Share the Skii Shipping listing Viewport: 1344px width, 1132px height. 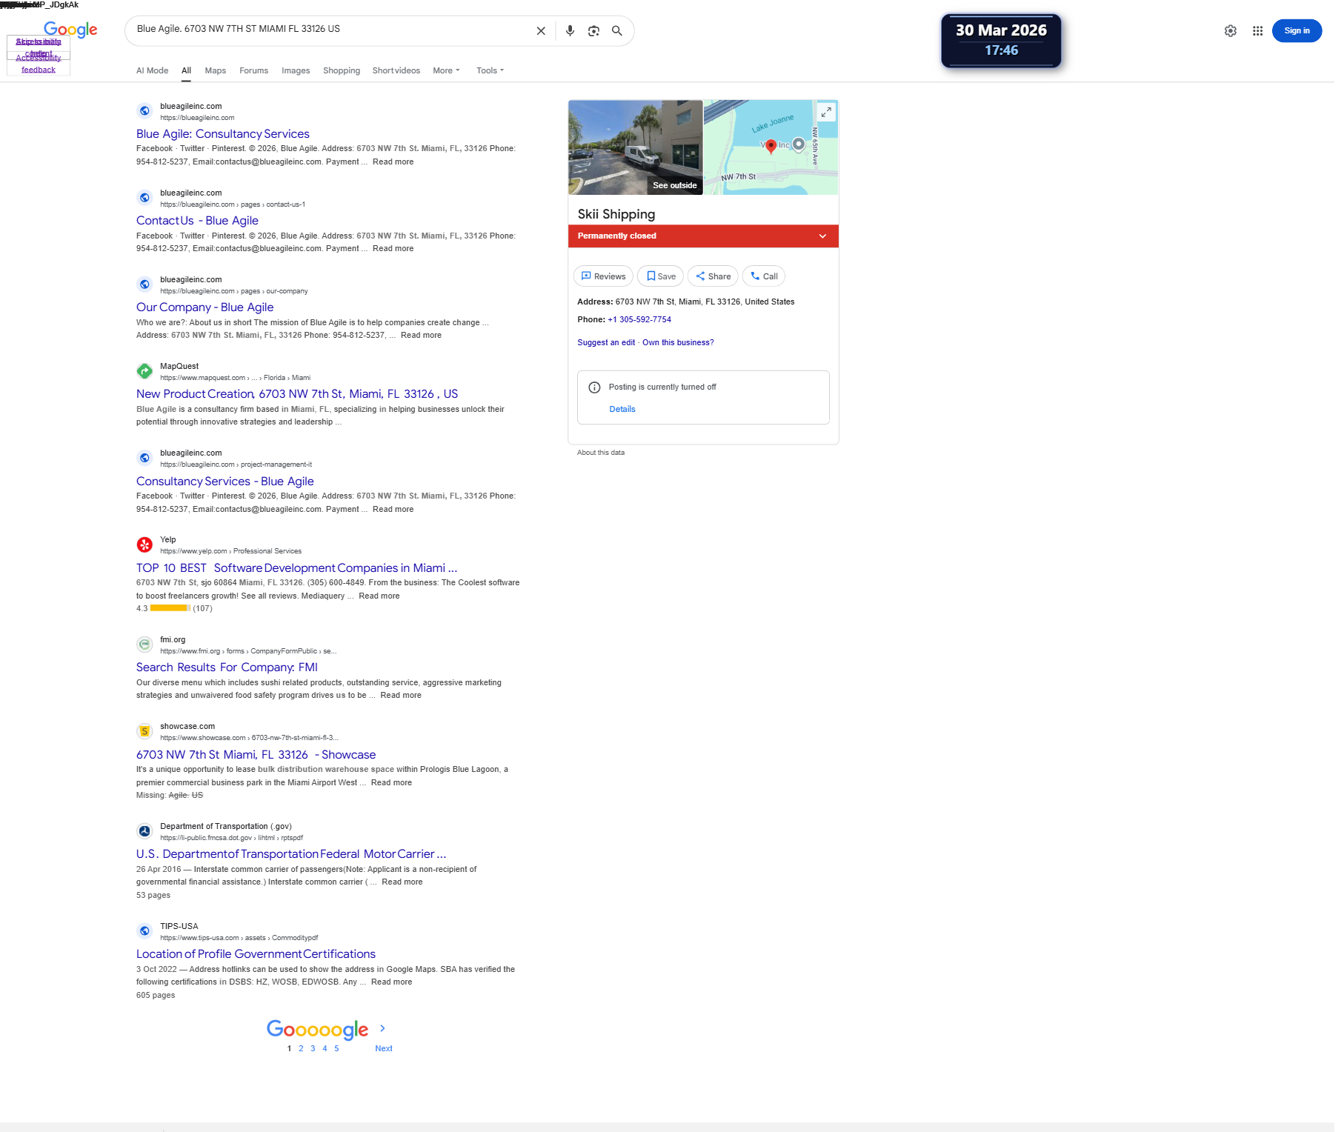point(713,276)
